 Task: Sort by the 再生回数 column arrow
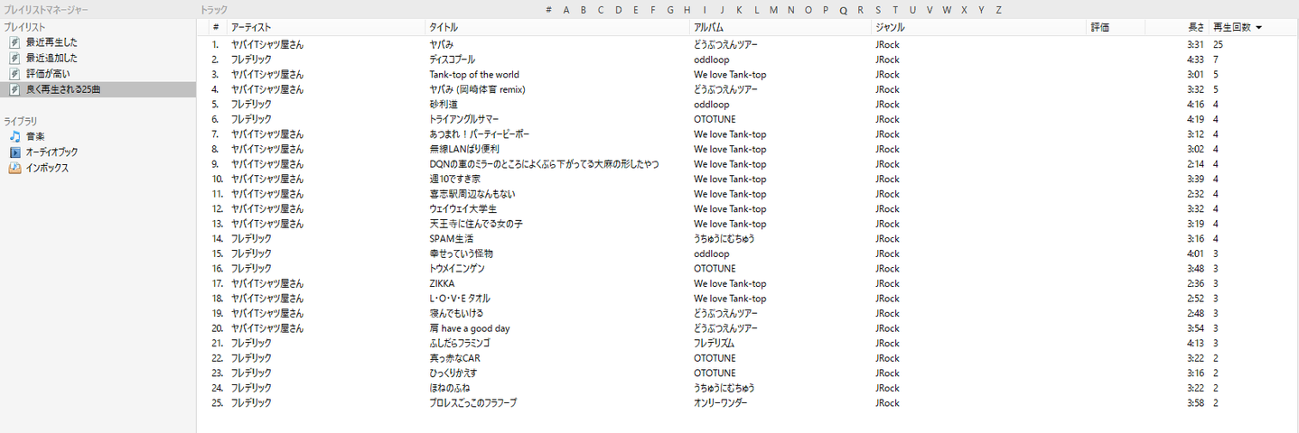[x=1258, y=28]
